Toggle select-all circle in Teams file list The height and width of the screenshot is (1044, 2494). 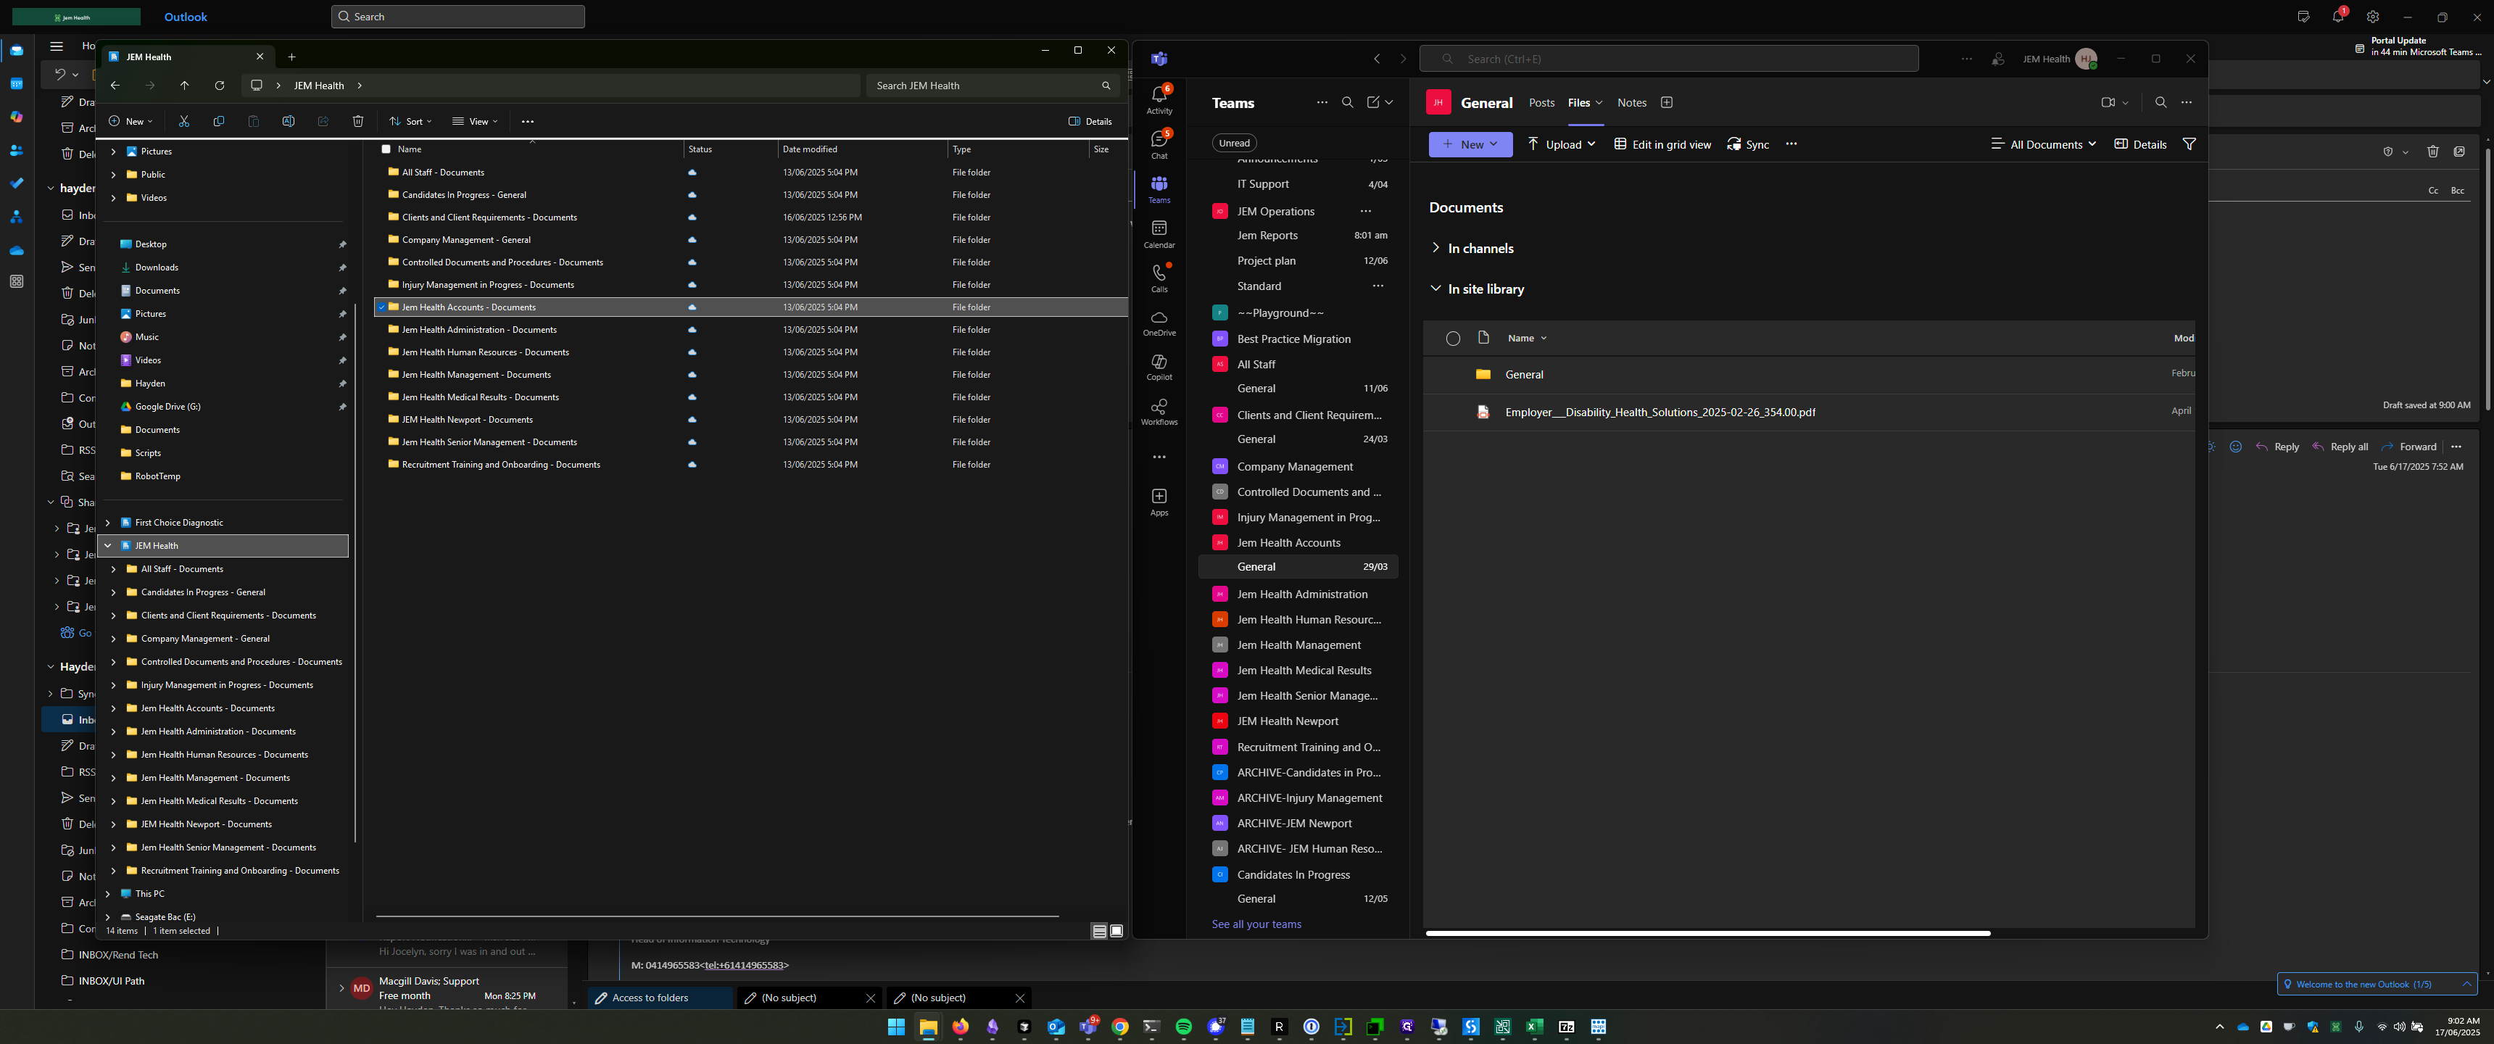pos(1452,338)
